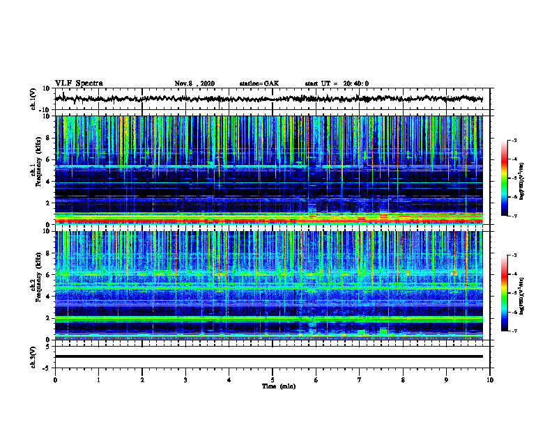Click the 2 kHz tick of ch.2 spectrogram

48,318
